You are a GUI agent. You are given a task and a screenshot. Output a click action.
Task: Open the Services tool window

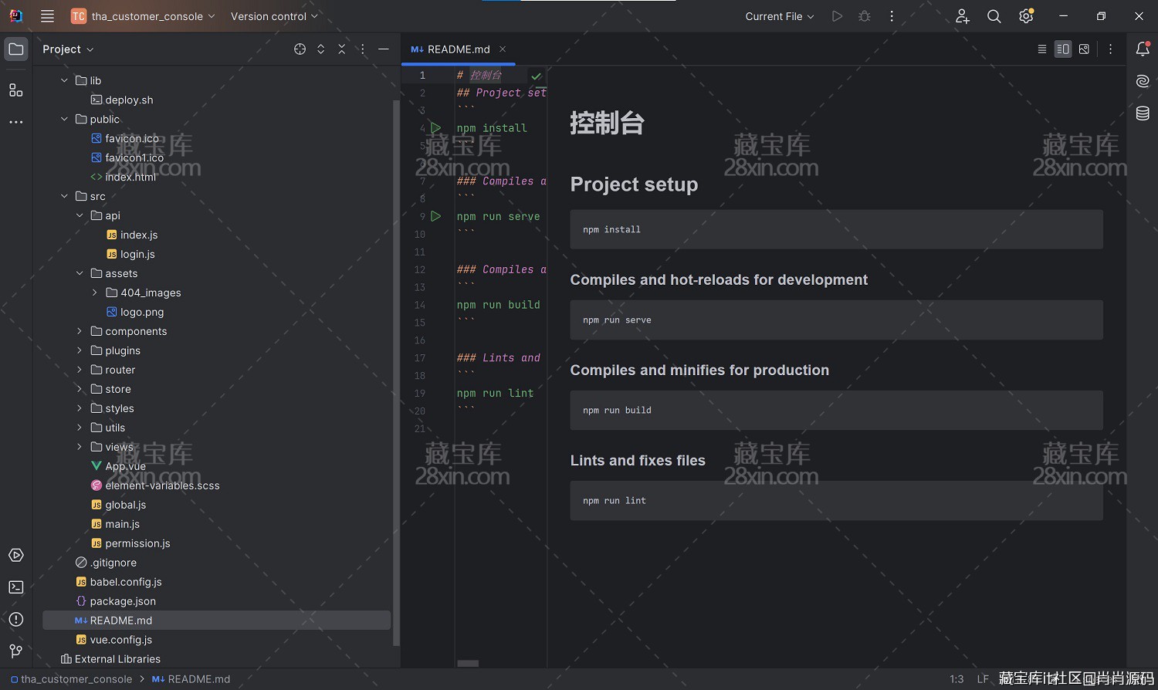(16, 556)
